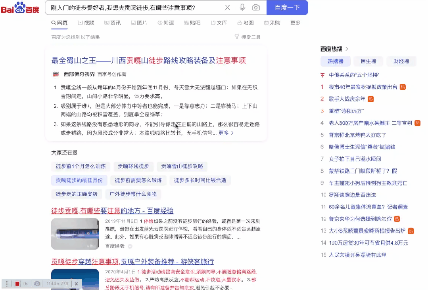Click the recorder stop button

(17, 284)
